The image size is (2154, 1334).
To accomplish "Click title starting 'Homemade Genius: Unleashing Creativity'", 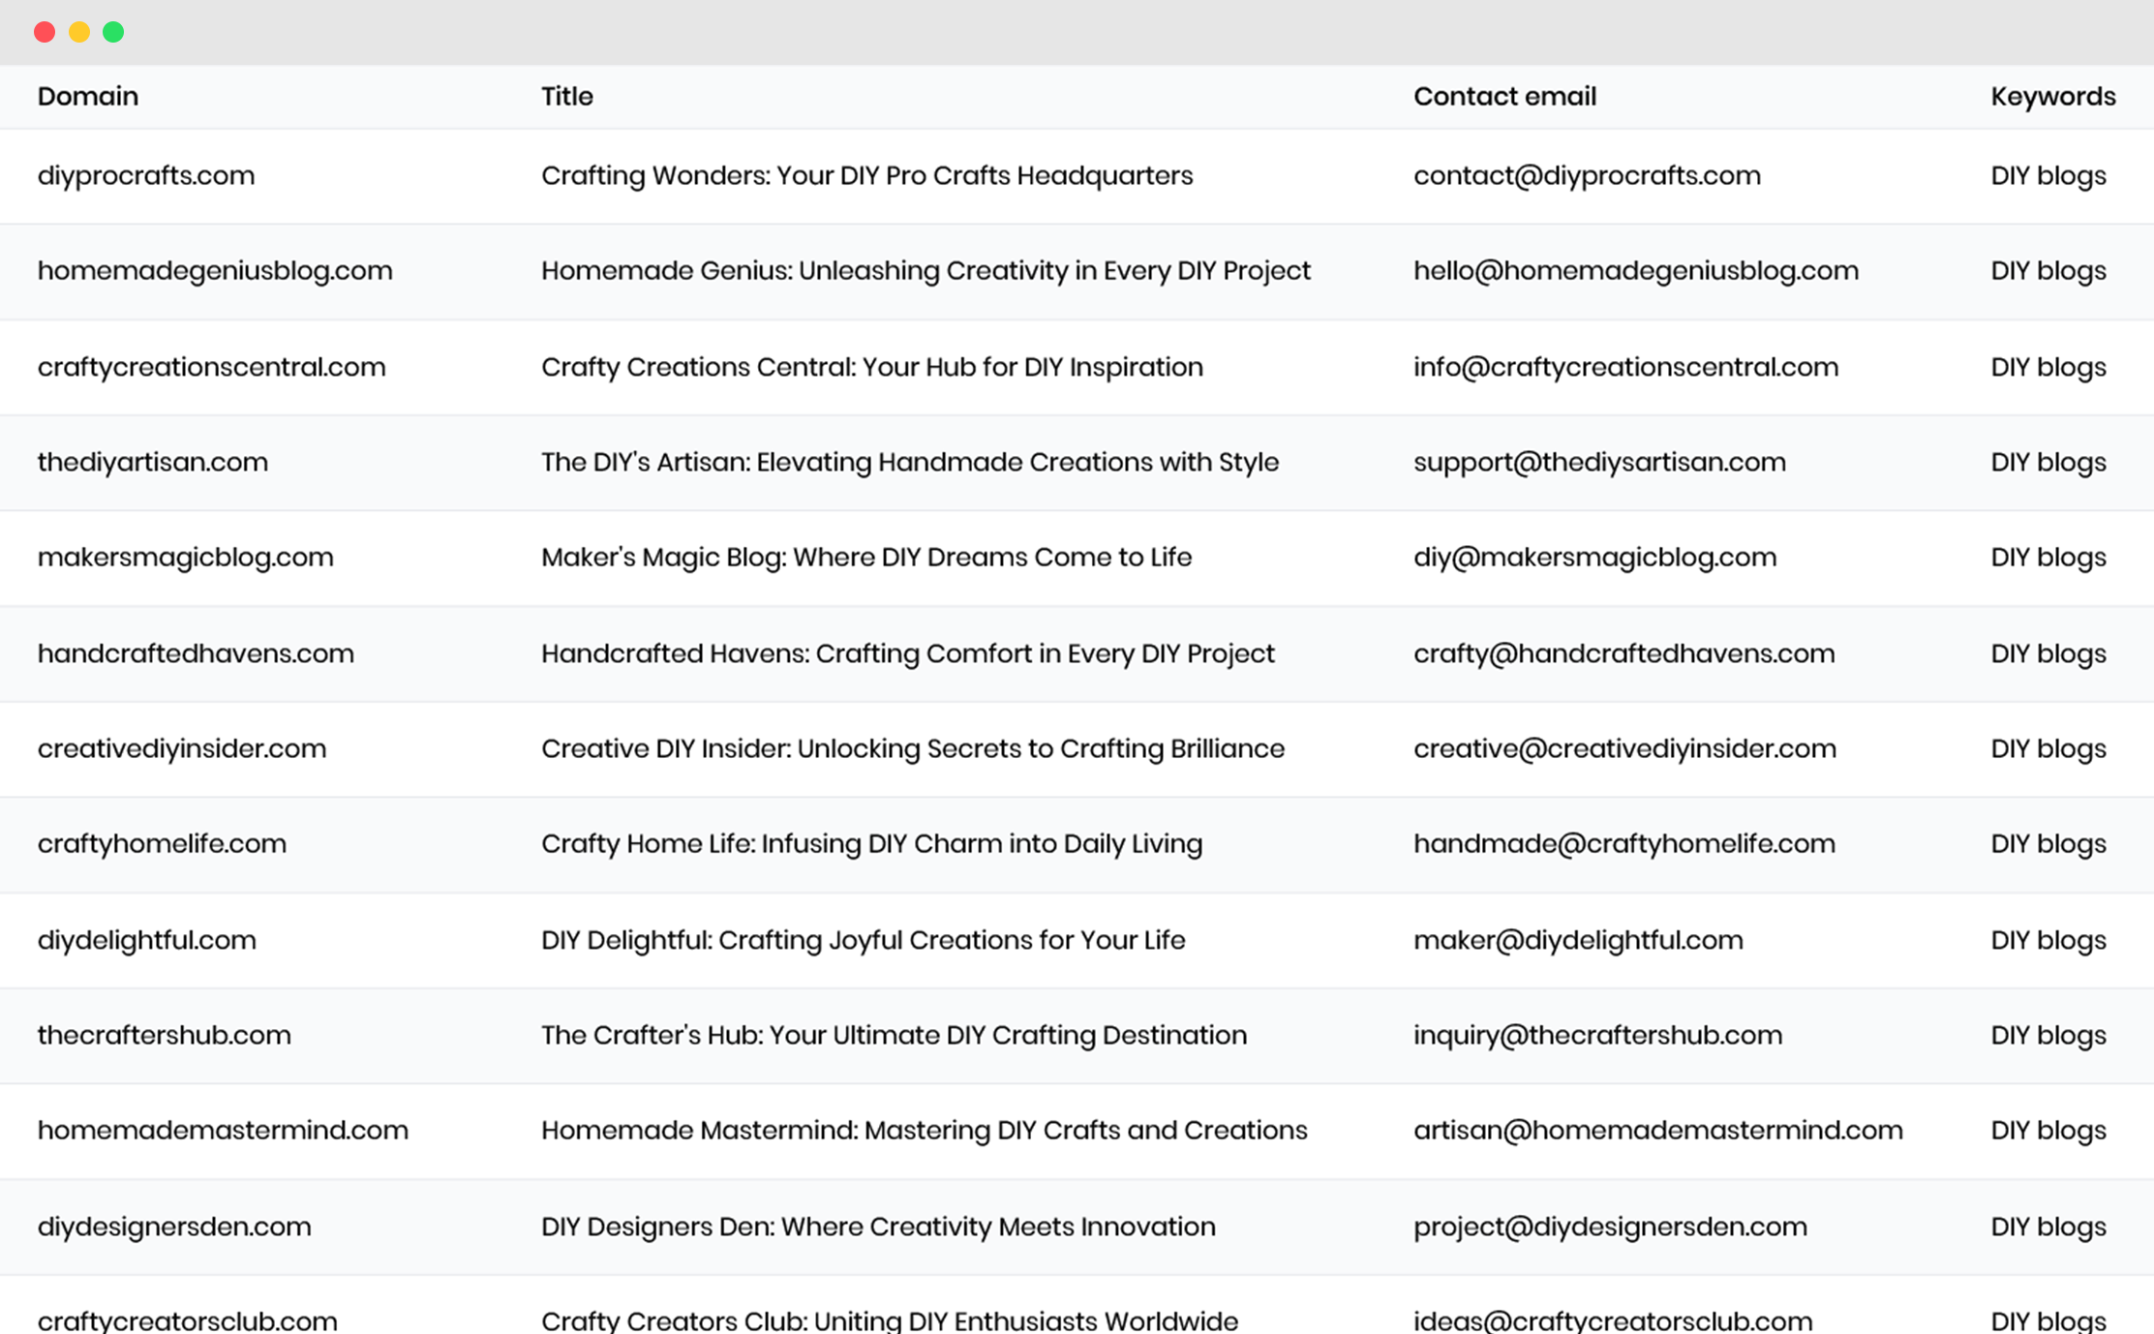I will click(925, 271).
